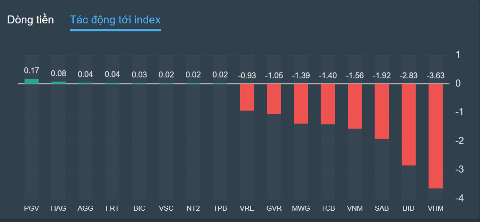Click the PGV ticker label

pos(31,208)
